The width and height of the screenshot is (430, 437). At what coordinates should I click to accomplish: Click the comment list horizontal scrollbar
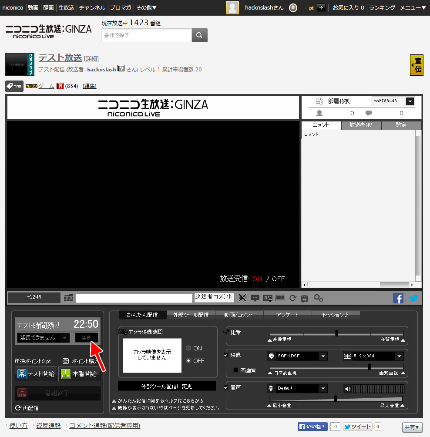(x=358, y=285)
